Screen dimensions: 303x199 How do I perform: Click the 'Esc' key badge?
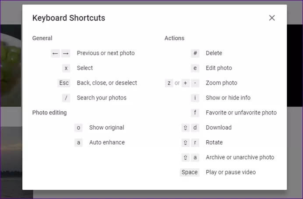point(64,83)
